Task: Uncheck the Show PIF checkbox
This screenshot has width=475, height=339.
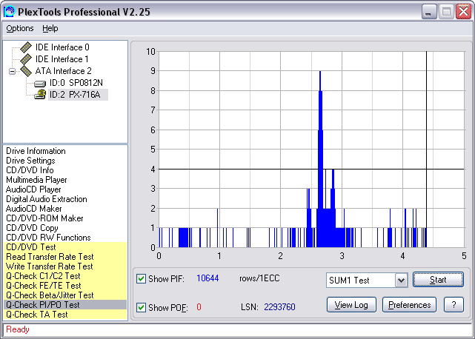Action: 141,278
